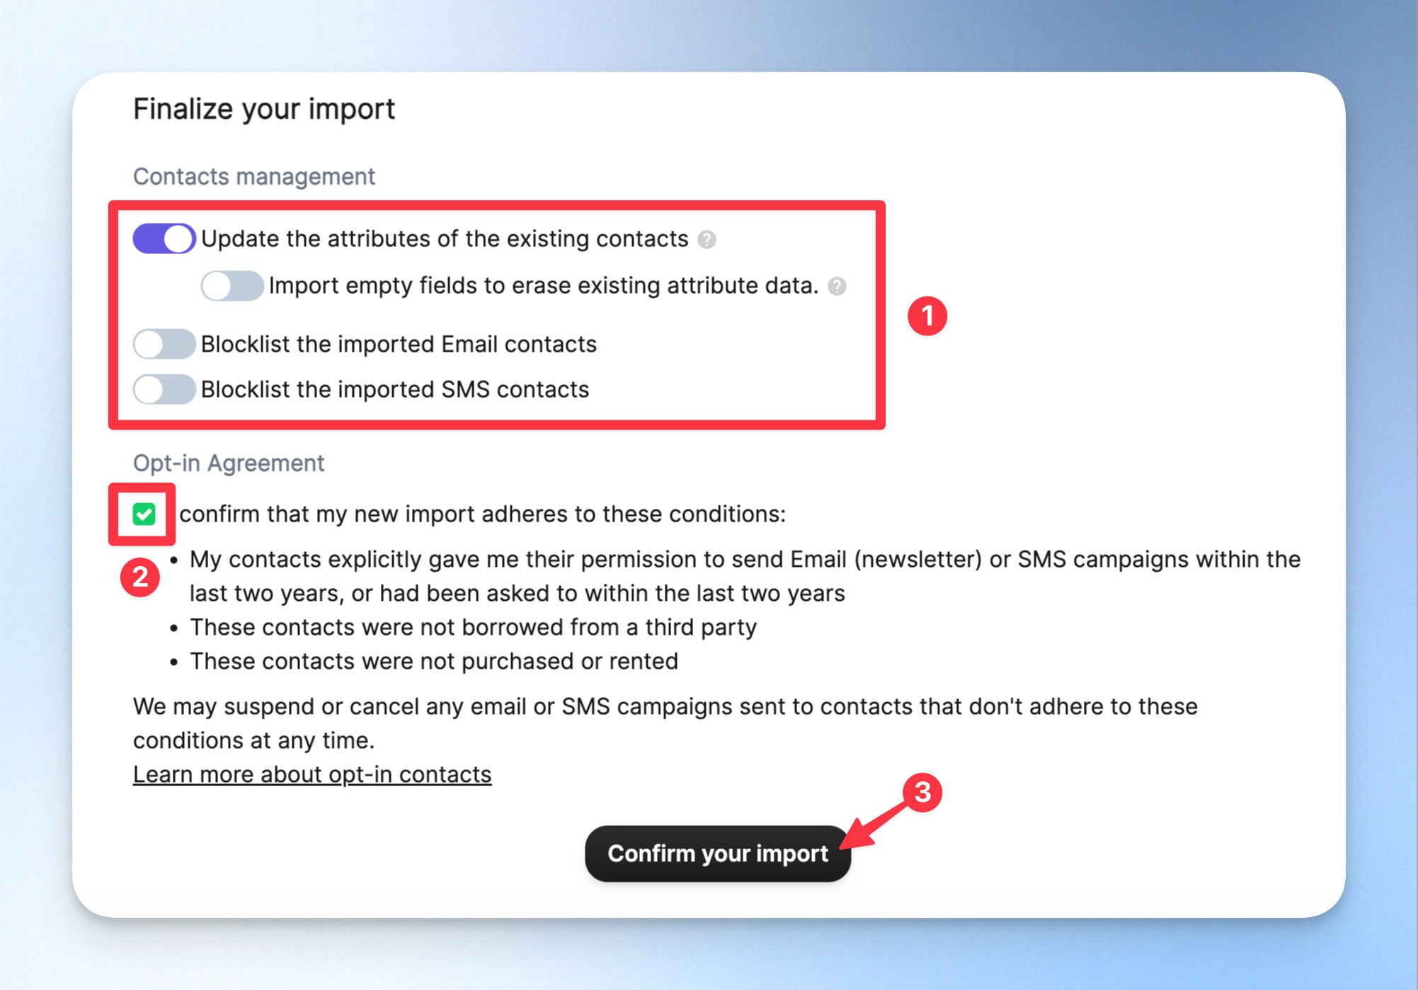1418x990 pixels.
Task: Click the red number 3 annotation badge
Action: tap(922, 792)
